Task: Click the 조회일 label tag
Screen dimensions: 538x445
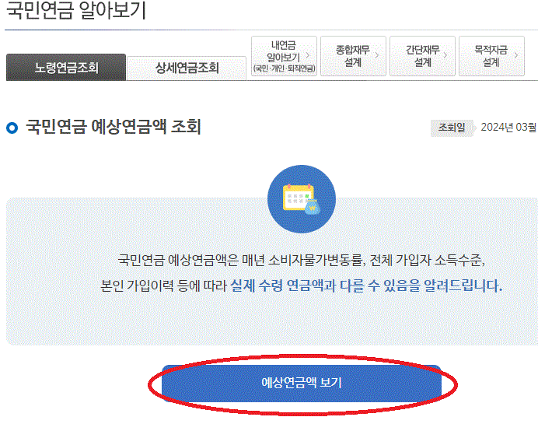Action: 452,128
